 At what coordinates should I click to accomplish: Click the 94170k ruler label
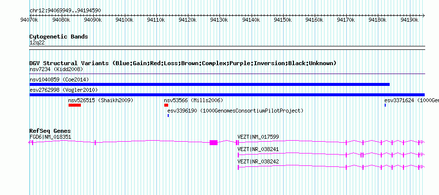346,20
